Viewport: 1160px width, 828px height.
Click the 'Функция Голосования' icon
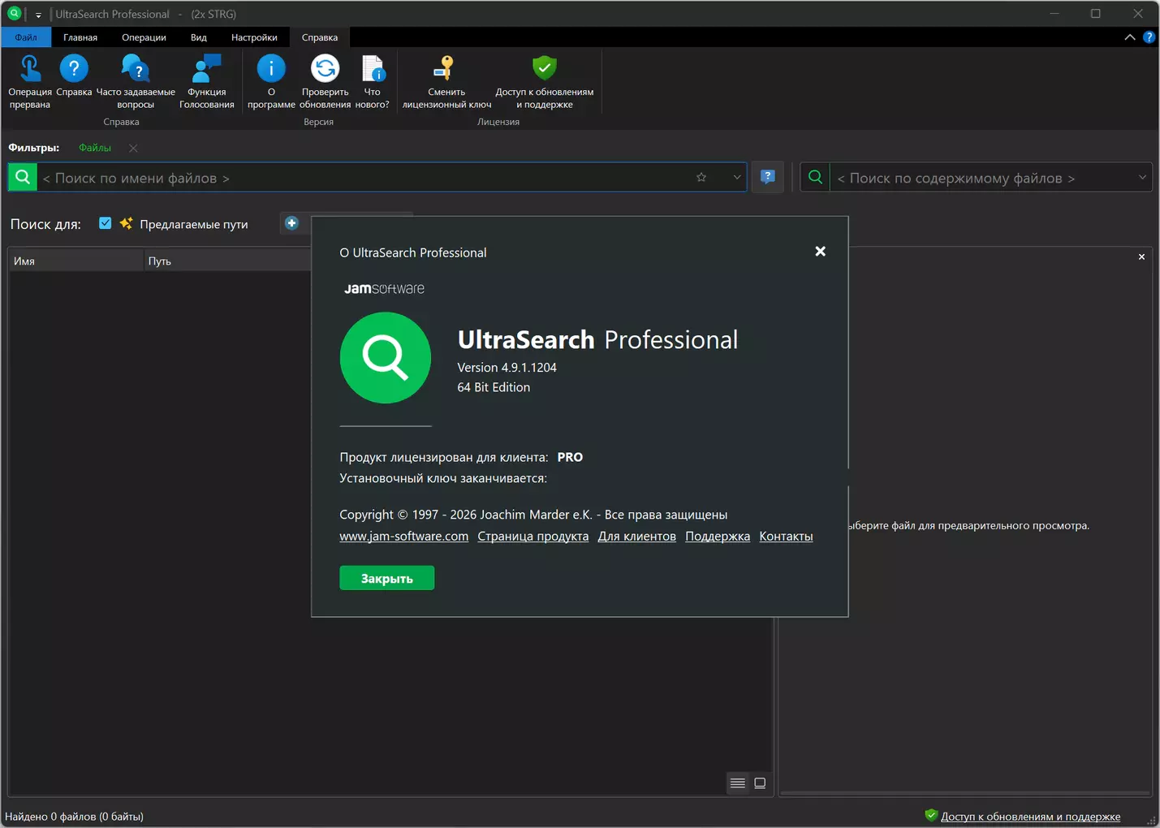click(x=206, y=70)
